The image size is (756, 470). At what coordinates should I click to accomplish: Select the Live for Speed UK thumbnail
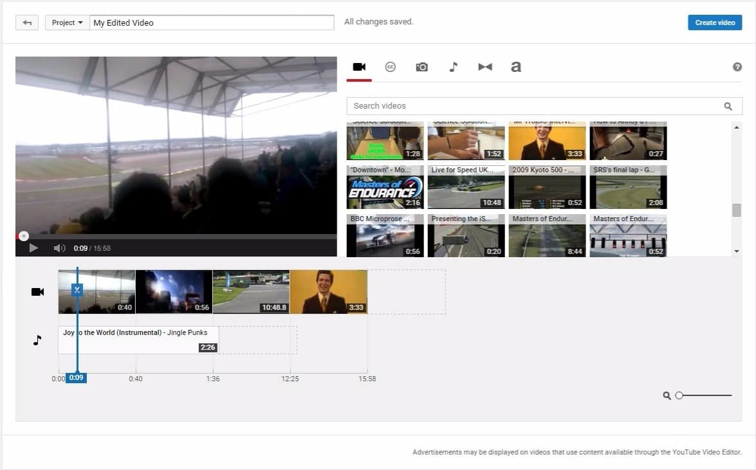click(466, 187)
